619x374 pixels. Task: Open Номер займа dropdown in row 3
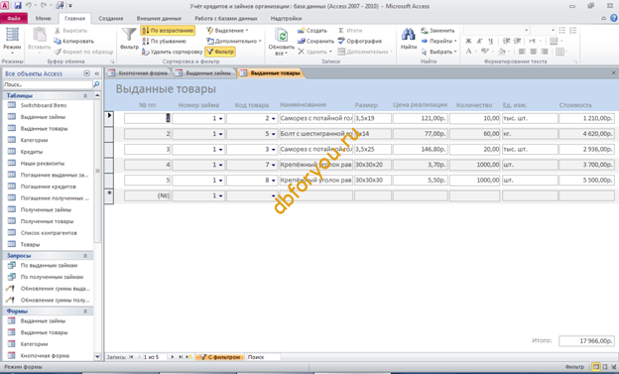point(220,149)
